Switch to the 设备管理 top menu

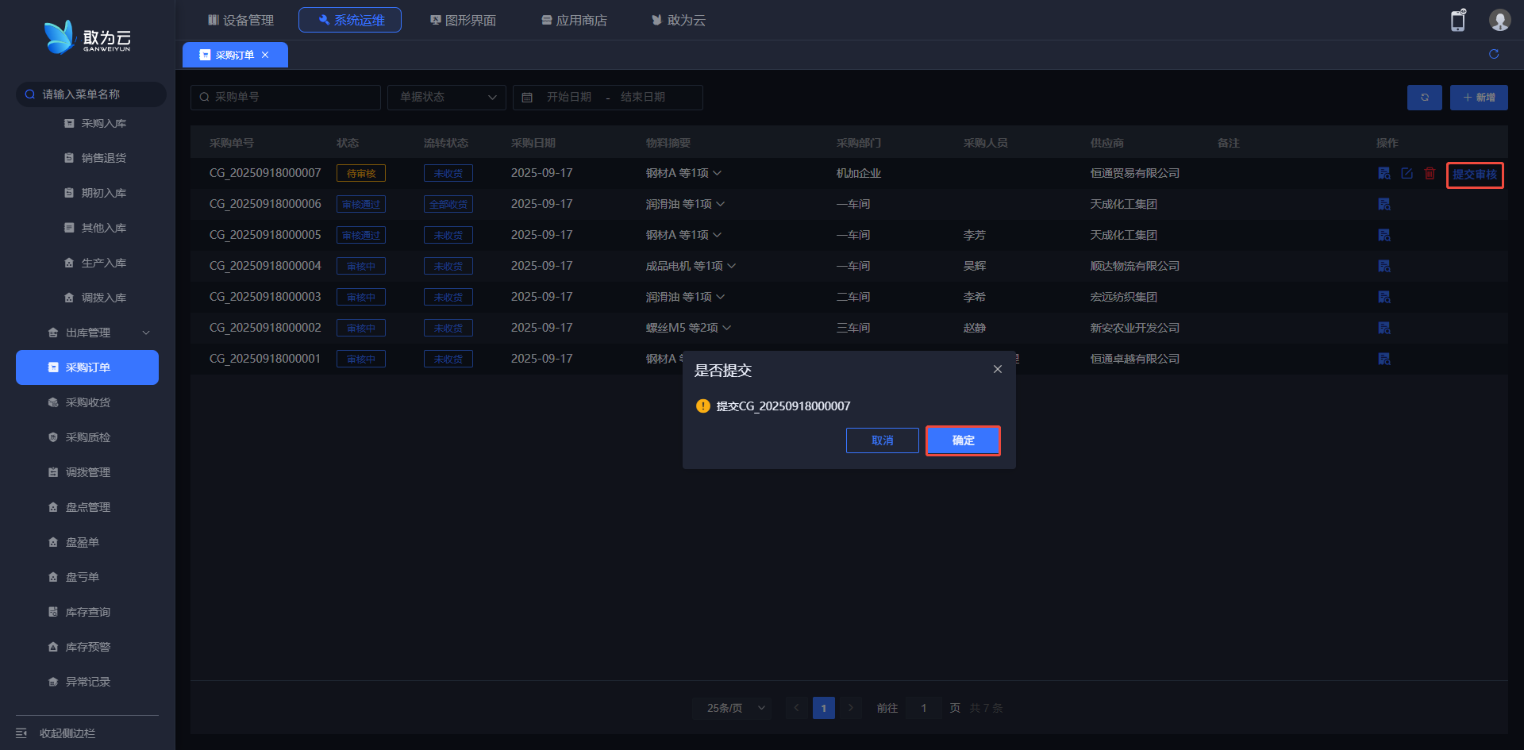(x=241, y=20)
